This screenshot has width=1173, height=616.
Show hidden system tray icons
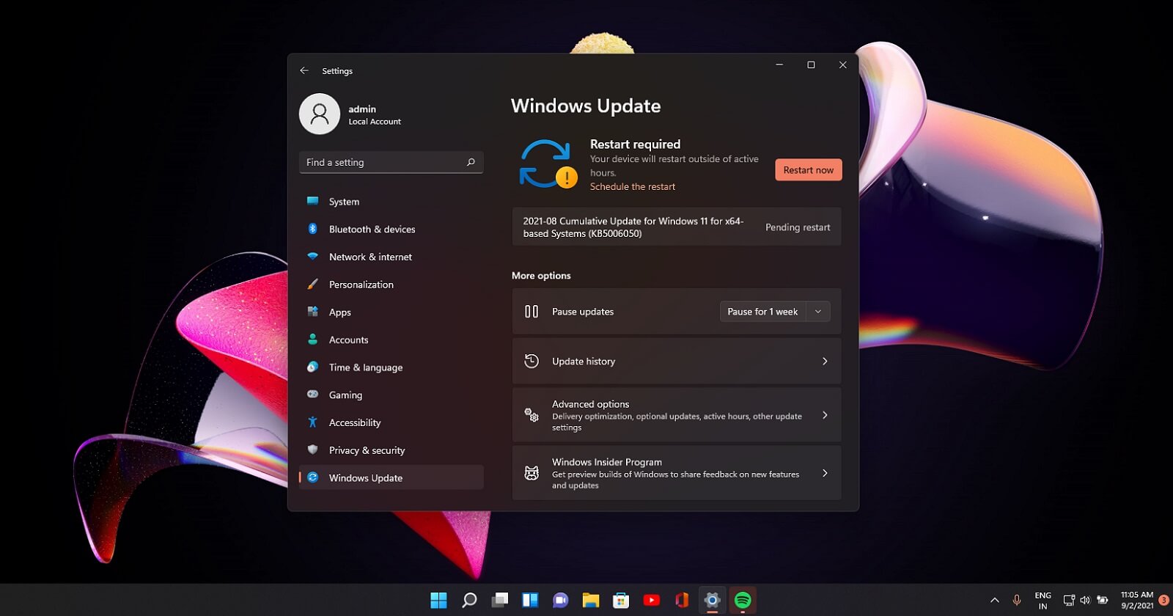tap(995, 601)
